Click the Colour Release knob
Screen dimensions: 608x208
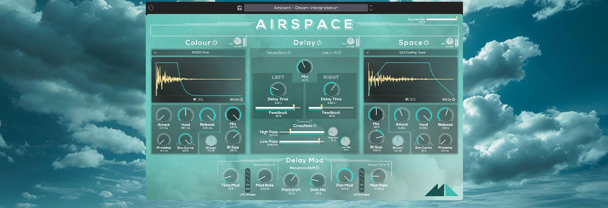click(x=207, y=115)
